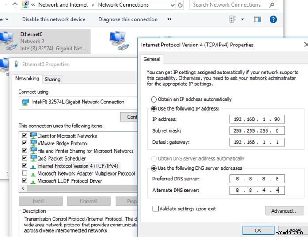
Task: Click the Preferred DNS server field
Action: coord(257,179)
